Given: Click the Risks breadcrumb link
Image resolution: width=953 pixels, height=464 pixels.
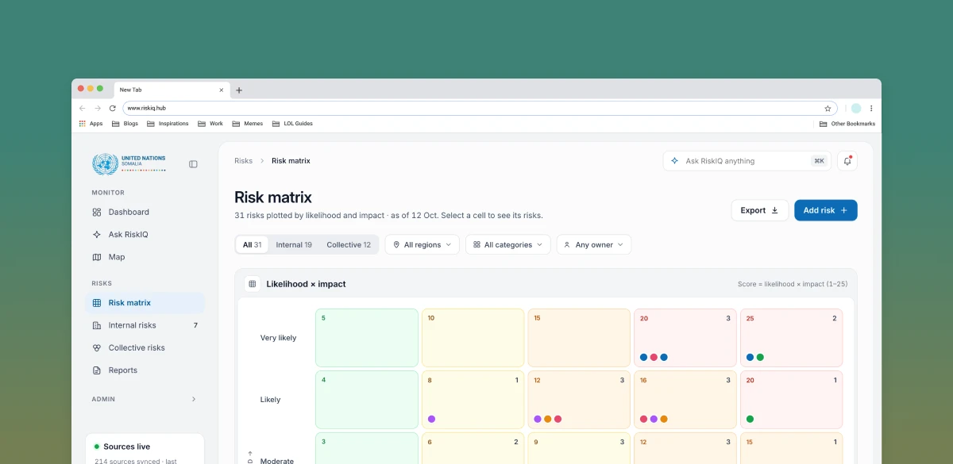Looking at the screenshot, I should 243,161.
